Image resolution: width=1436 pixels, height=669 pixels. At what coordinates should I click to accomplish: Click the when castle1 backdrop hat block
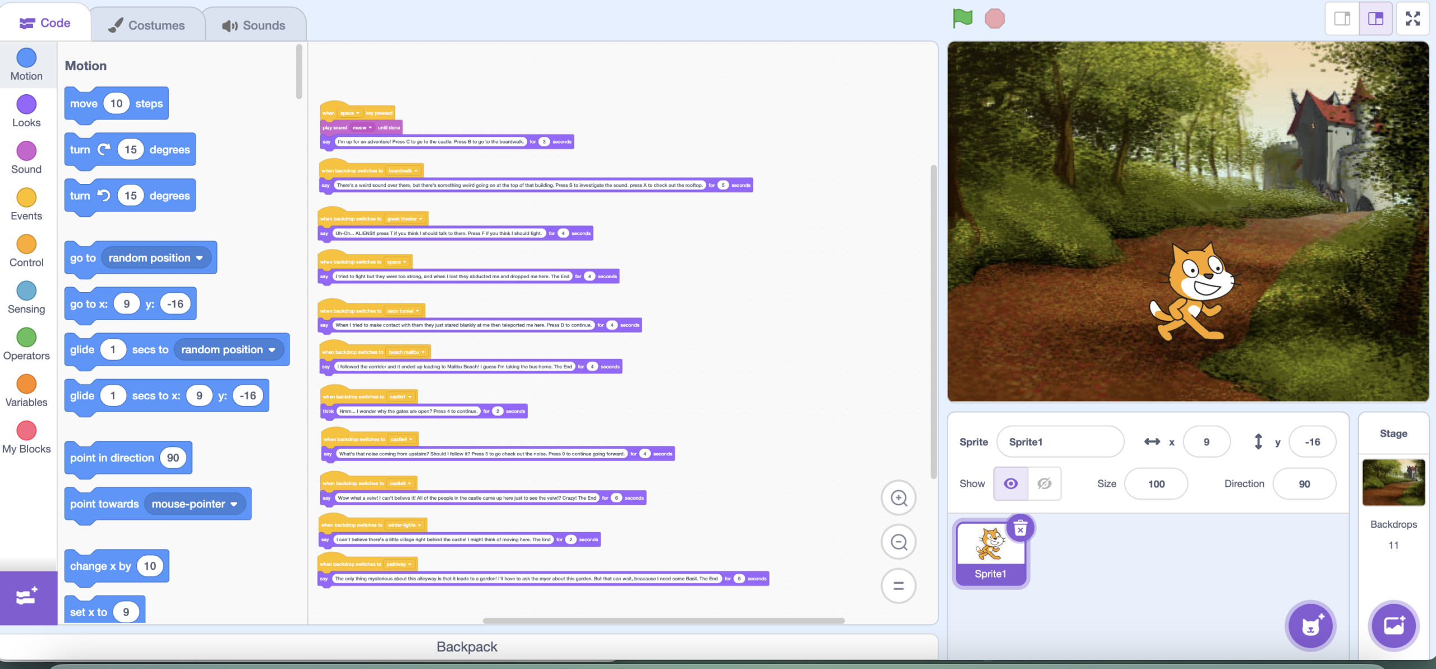(x=369, y=395)
